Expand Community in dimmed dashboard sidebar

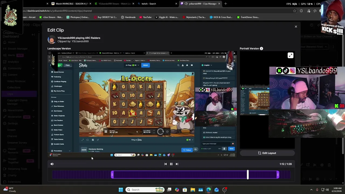click(x=33, y=68)
